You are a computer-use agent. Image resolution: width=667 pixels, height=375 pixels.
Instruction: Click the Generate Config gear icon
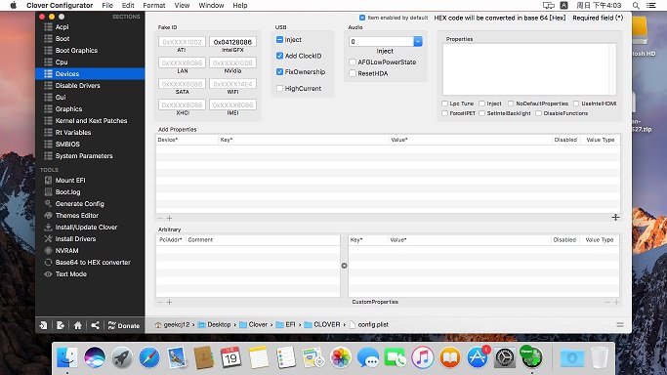[48, 204]
